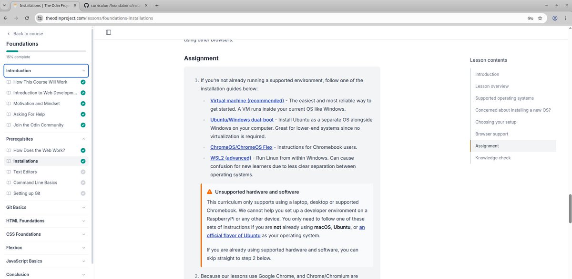Open the Text Editors lesson
Screen dimensions: 572x279
point(25,172)
